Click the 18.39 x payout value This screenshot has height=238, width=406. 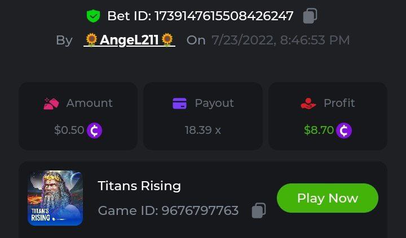[x=203, y=131]
